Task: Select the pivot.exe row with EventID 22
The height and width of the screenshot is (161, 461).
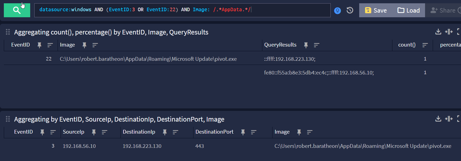Action: pyautogui.click(x=148, y=59)
